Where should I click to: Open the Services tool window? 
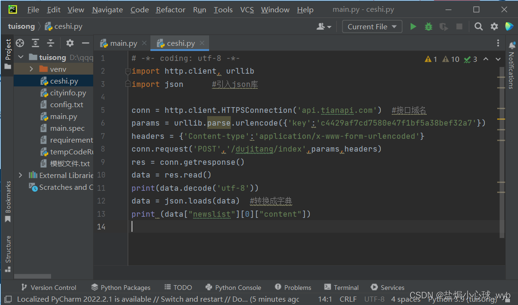[387, 288]
